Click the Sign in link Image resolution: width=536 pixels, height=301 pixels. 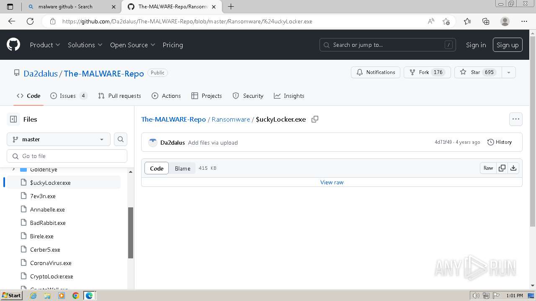point(476,45)
